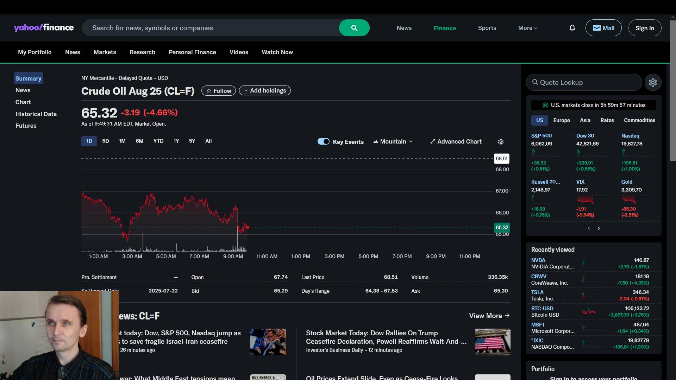Viewport: 676px width, 380px height.
Task: Click the chart settings gear icon
Action: (x=501, y=141)
